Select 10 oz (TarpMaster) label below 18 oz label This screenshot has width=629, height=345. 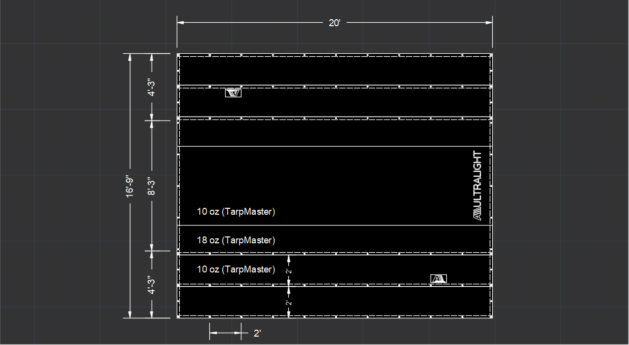click(236, 269)
